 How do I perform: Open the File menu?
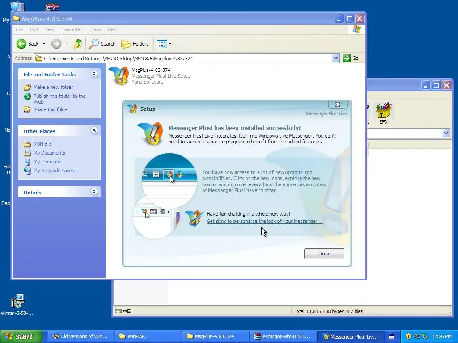(19, 29)
